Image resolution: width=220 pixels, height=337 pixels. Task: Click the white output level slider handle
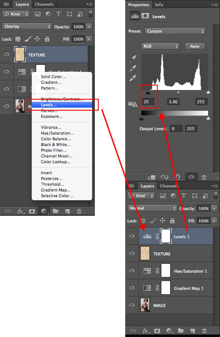tap(208, 118)
